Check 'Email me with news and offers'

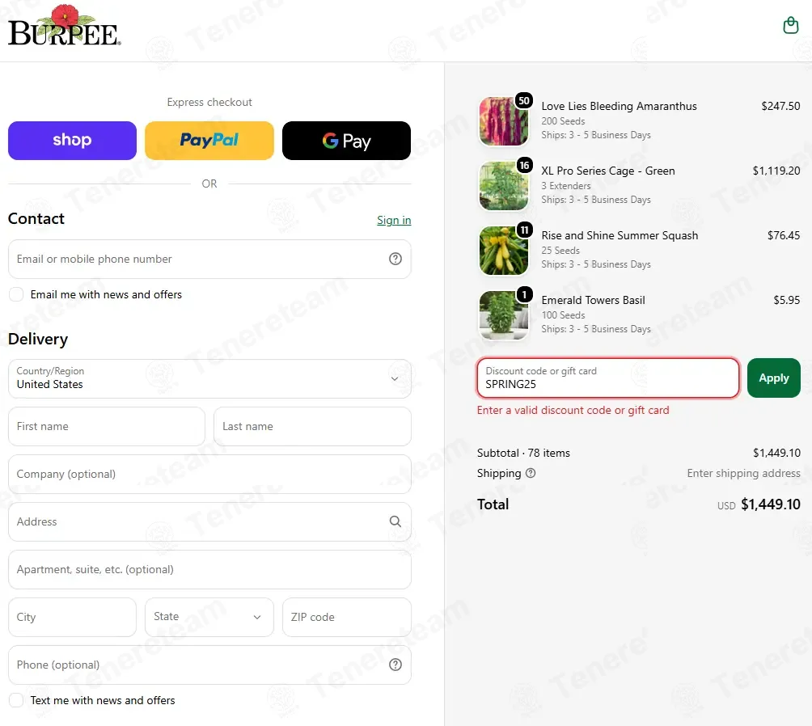click(16, 294)
